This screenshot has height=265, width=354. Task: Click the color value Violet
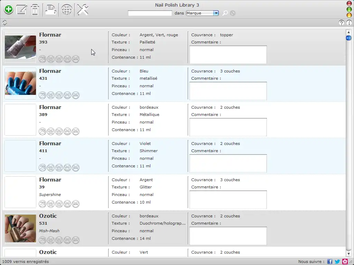click(x=145, y=144)
